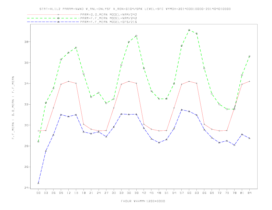Click the x-axis forecast hour label 03

tap(46, 193)
